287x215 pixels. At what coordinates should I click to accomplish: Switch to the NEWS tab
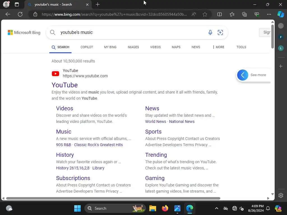(196, 47)
